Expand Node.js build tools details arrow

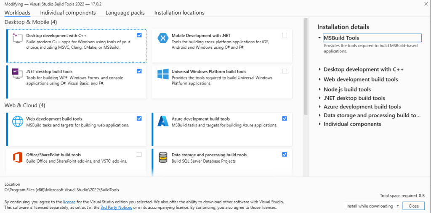[x=320, y=89]
